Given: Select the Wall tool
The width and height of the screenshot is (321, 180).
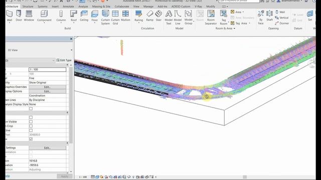Looking at the screenshot, I should point(10,16).
